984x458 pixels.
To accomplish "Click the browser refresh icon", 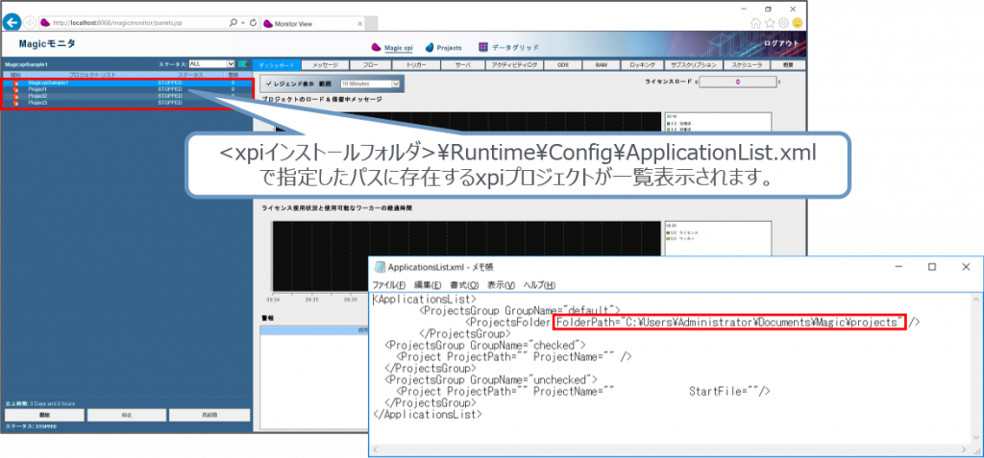I will [x=252, y=22].
